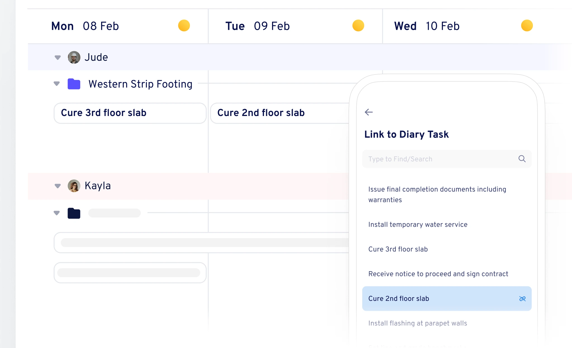Viewport: 572px width, 348px height.
Task: Collapse Kayla's row
Action: click(x=58, y=186)
